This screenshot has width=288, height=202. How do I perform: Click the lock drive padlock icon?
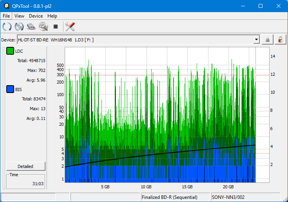click(x=280, y=39)
